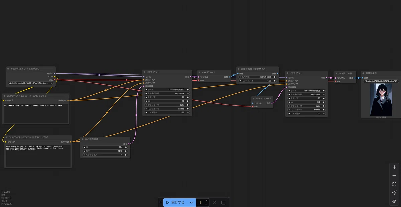
Task: Click モデル output slot on checkpoint loader
Action: (54, 73)
